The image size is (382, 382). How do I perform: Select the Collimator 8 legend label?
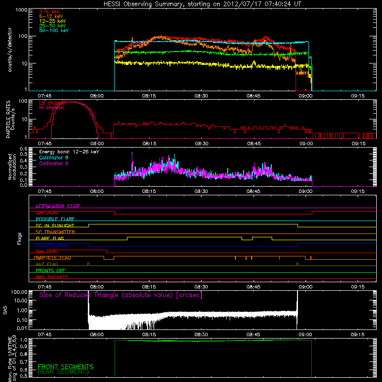(x=53, y=158)
